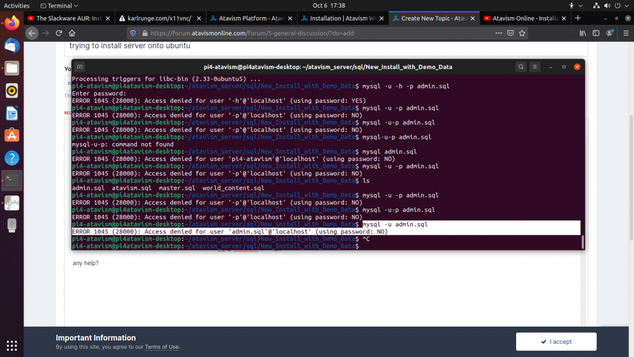Show Applications grid in the dock
The width and height of the screenshot is (634, 357).
11,346
